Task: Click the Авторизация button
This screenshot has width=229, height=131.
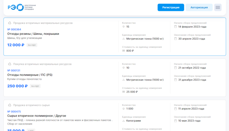Action: pos(199,7)
